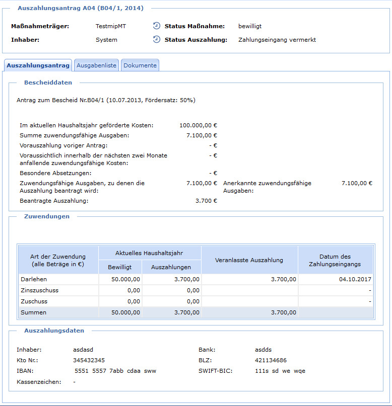This screenshot has width=392, height=406.
Task: Click 'Summe zuwendungsfähige Ausgaben:' label
Action: tap(75, 135)
